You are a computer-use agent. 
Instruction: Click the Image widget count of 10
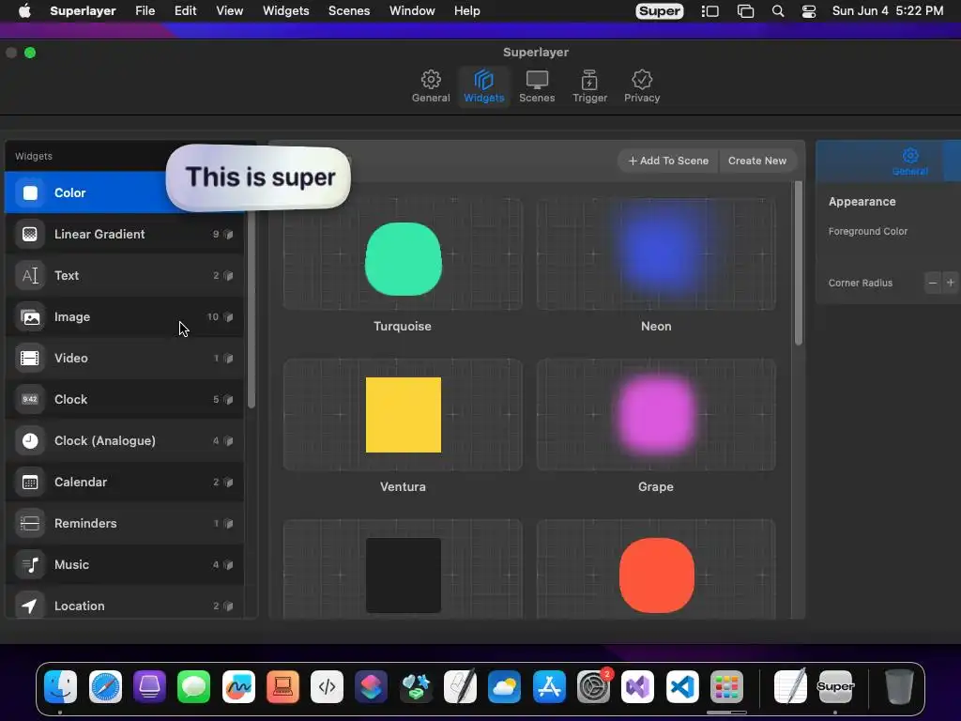tap(213, 317)
